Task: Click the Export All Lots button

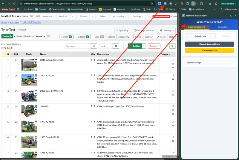Action: 209,50
